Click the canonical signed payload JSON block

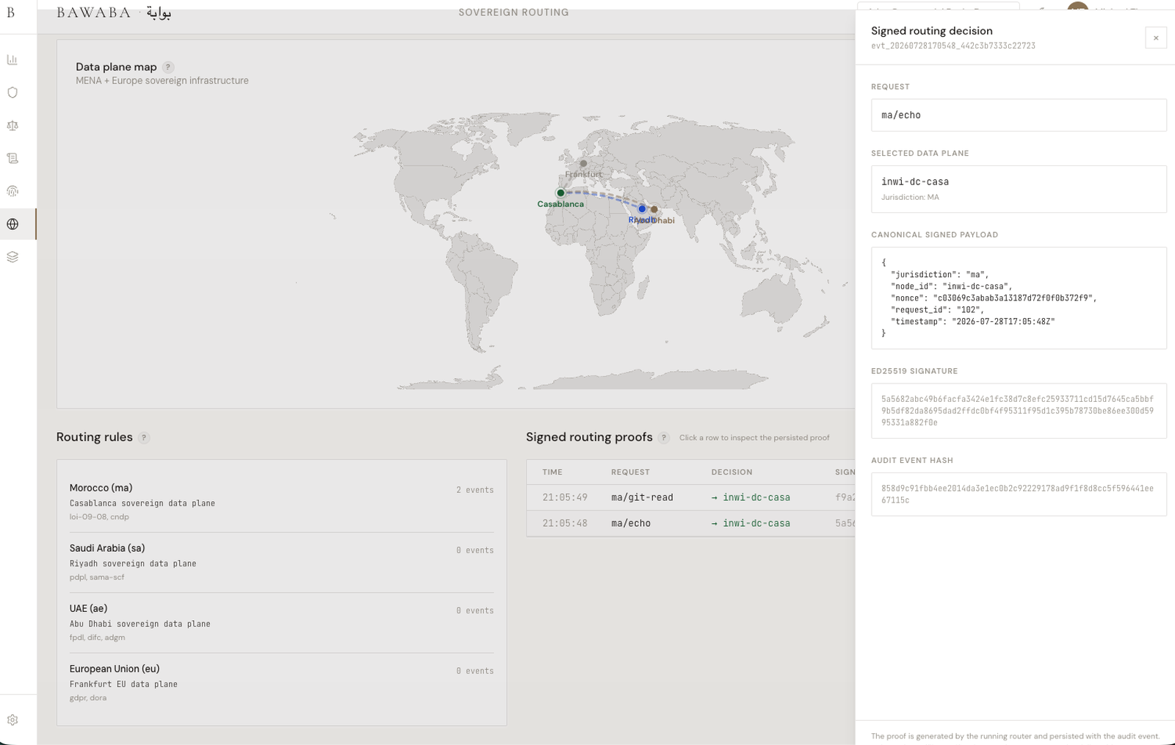tap(1019, 298)
